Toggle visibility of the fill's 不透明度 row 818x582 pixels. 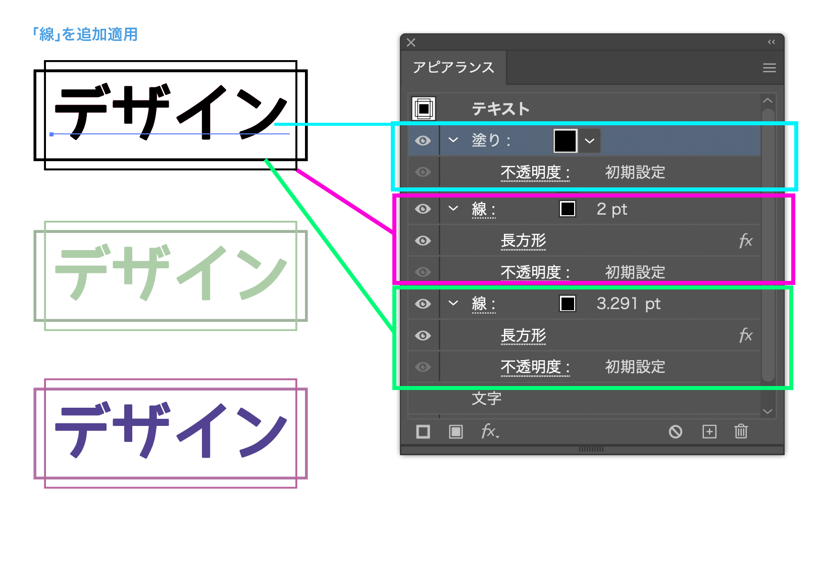(423, 172)
